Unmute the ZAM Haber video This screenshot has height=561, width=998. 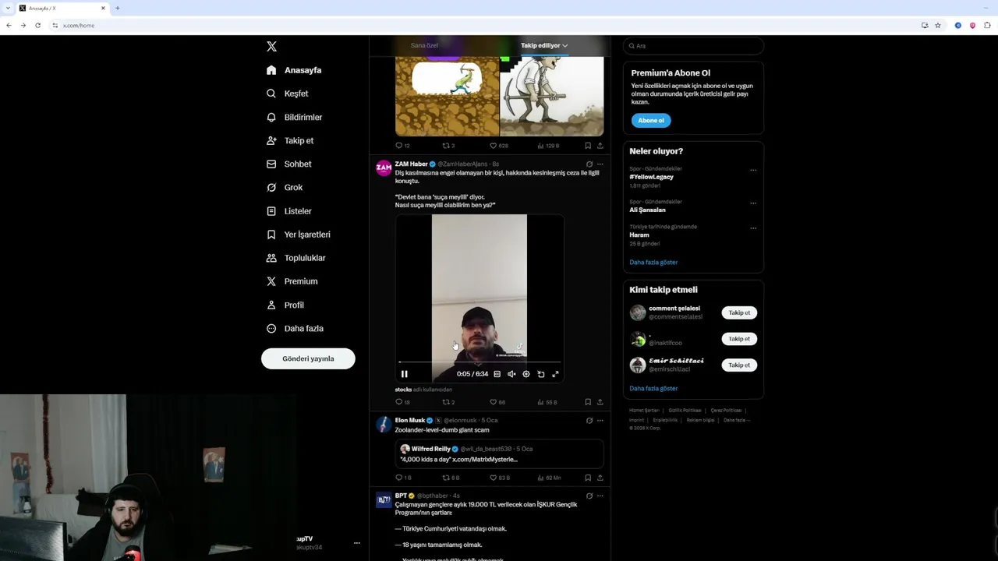511,374
